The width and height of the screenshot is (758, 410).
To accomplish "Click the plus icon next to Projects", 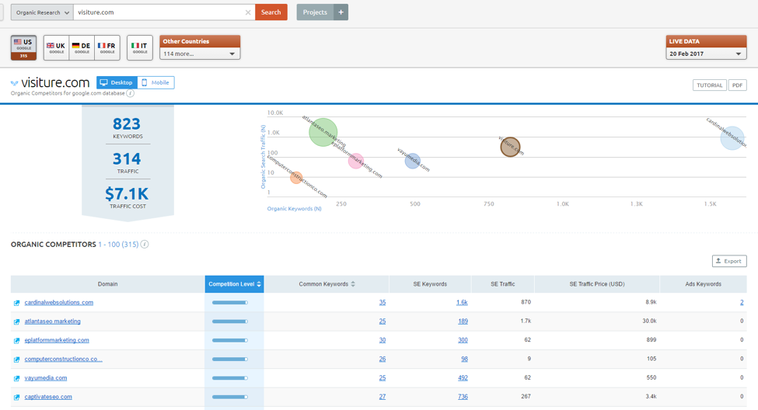I will pyautogui.click(x=341, y=12).
